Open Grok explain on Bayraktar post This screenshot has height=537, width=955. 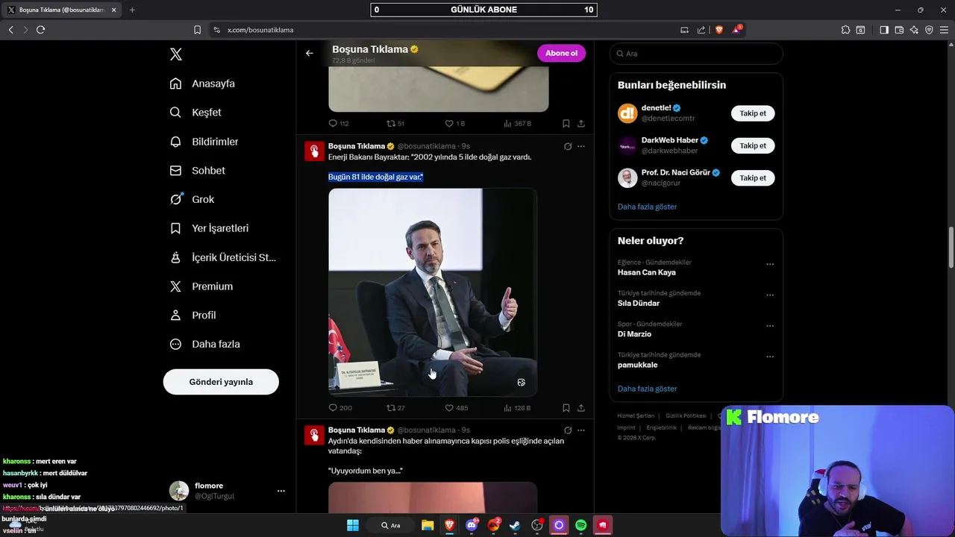568,146
